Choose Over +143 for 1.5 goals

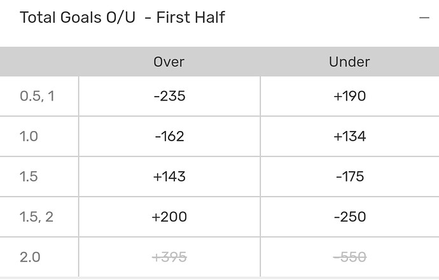click(x=169, y=176)
